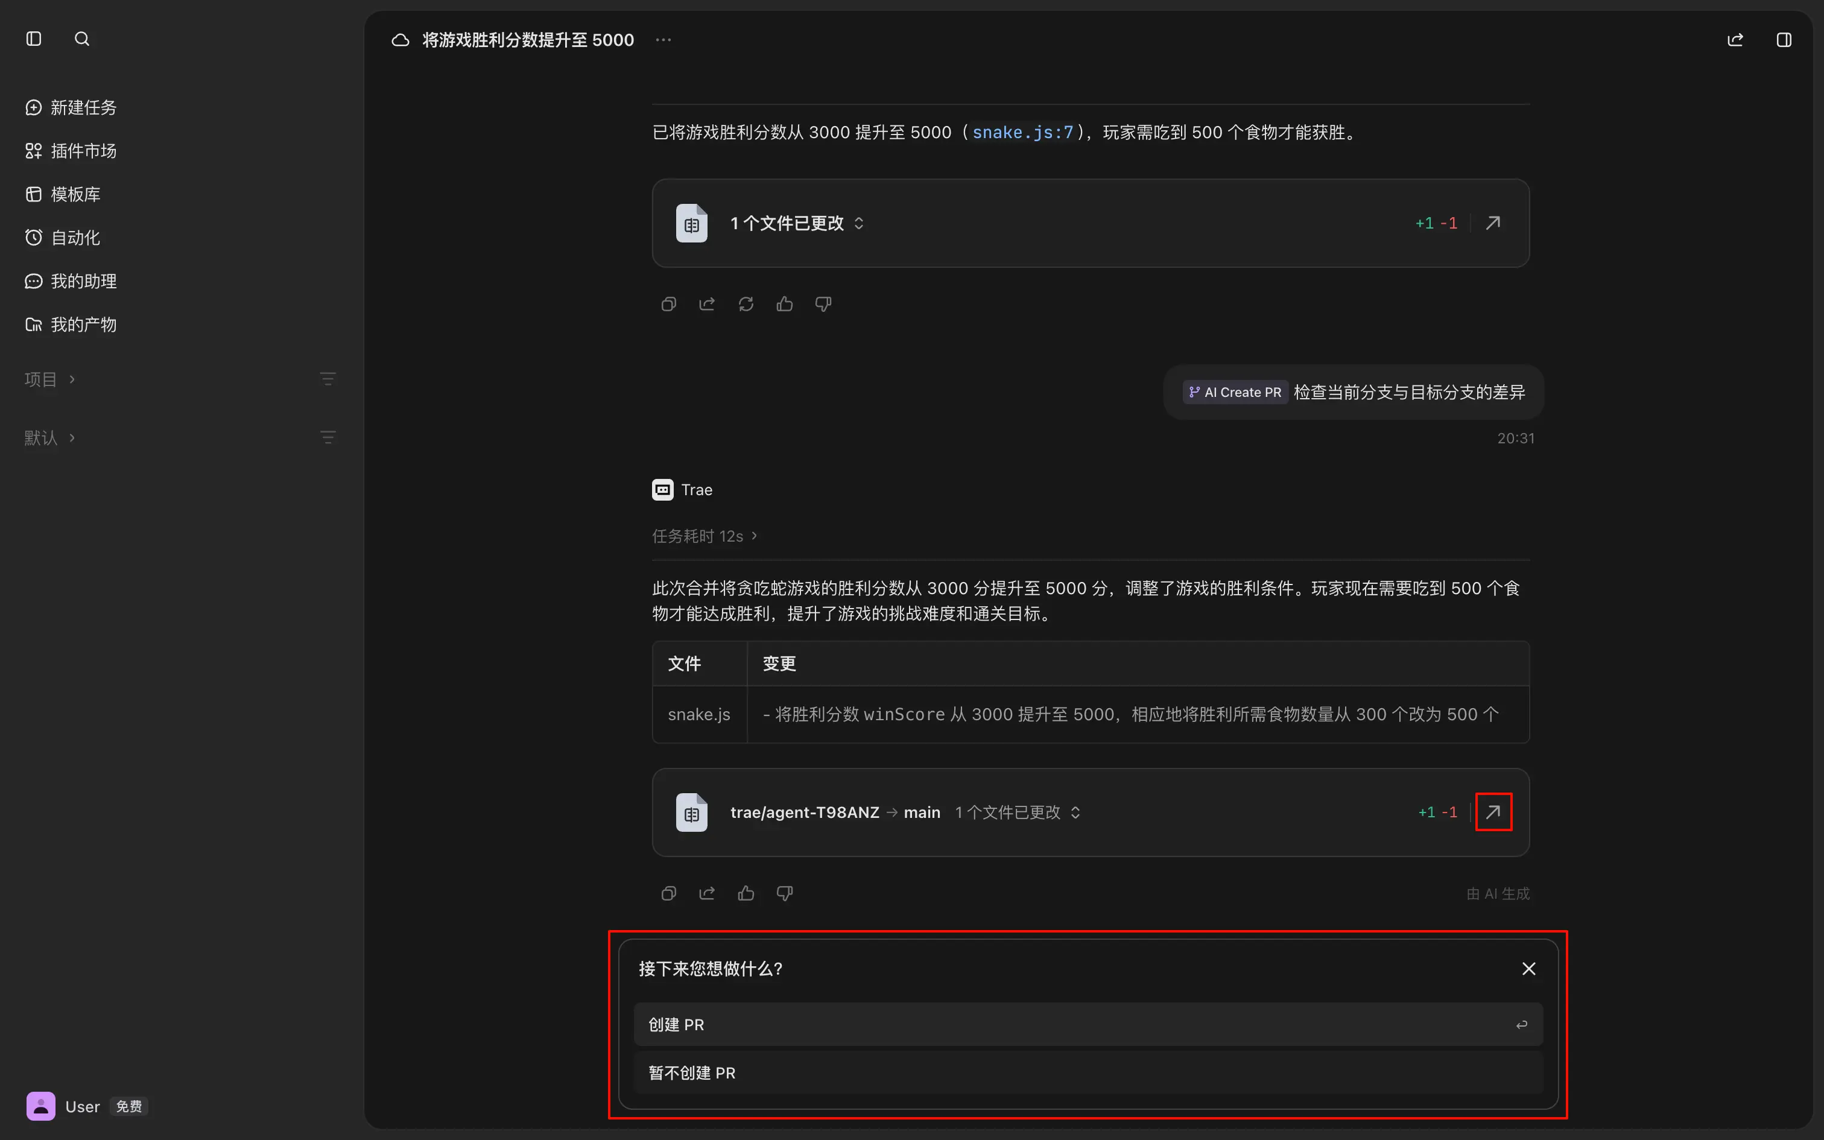Open the snake.js:7 code link
Image resolution: width=1824 pixels, height=1140 pixels.
(1022, 133)
